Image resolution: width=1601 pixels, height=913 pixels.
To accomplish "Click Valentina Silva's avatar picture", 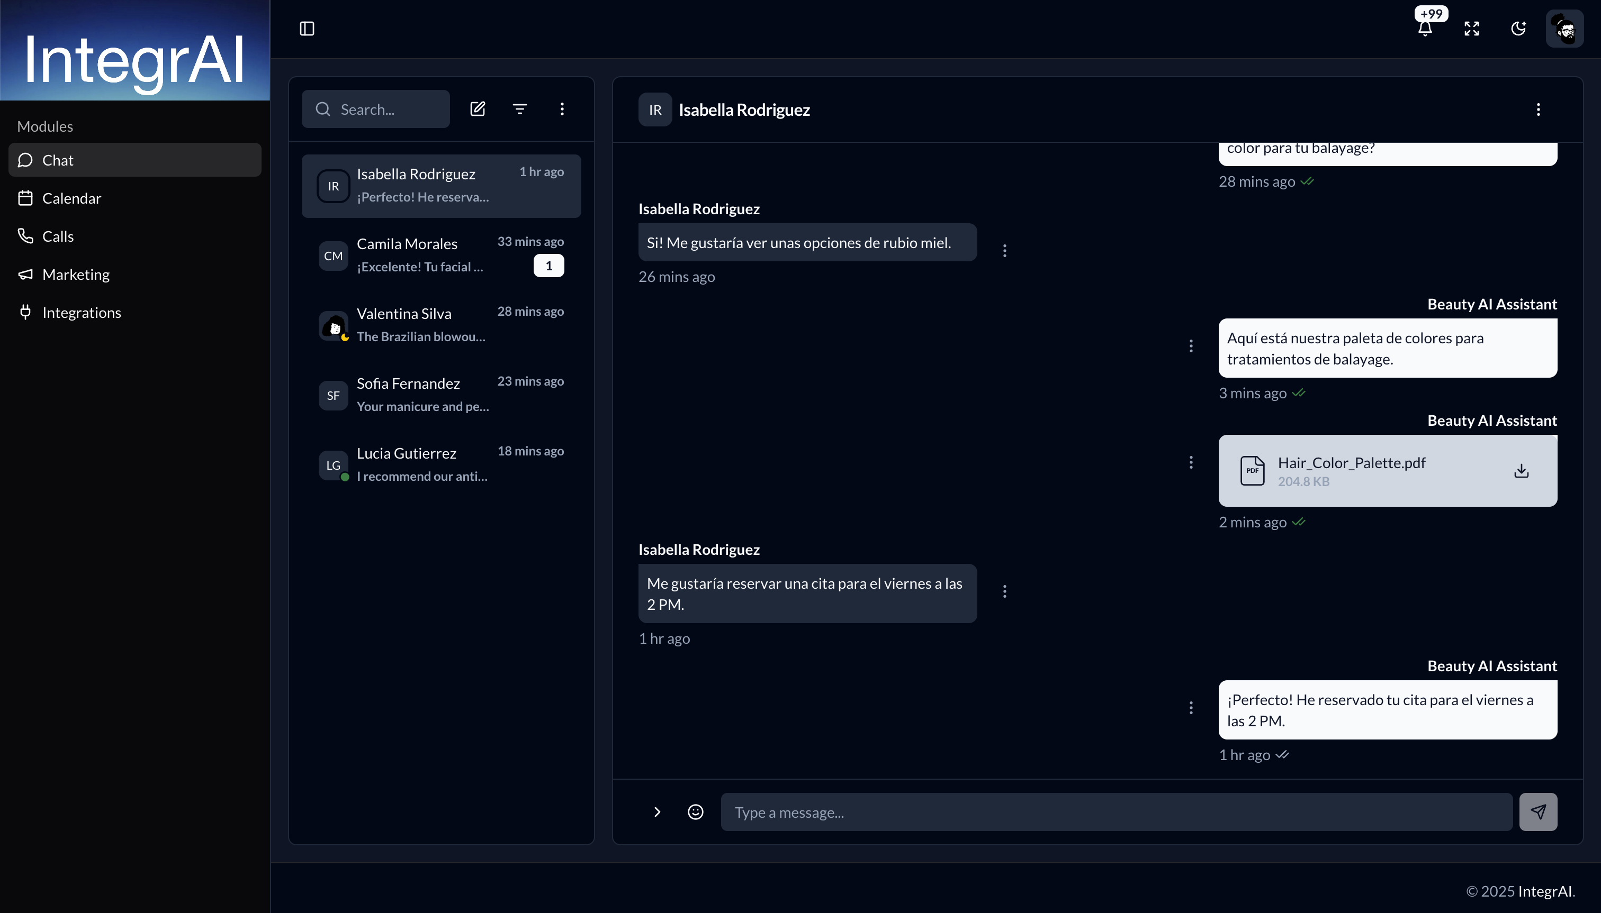I will coord(333,326).
